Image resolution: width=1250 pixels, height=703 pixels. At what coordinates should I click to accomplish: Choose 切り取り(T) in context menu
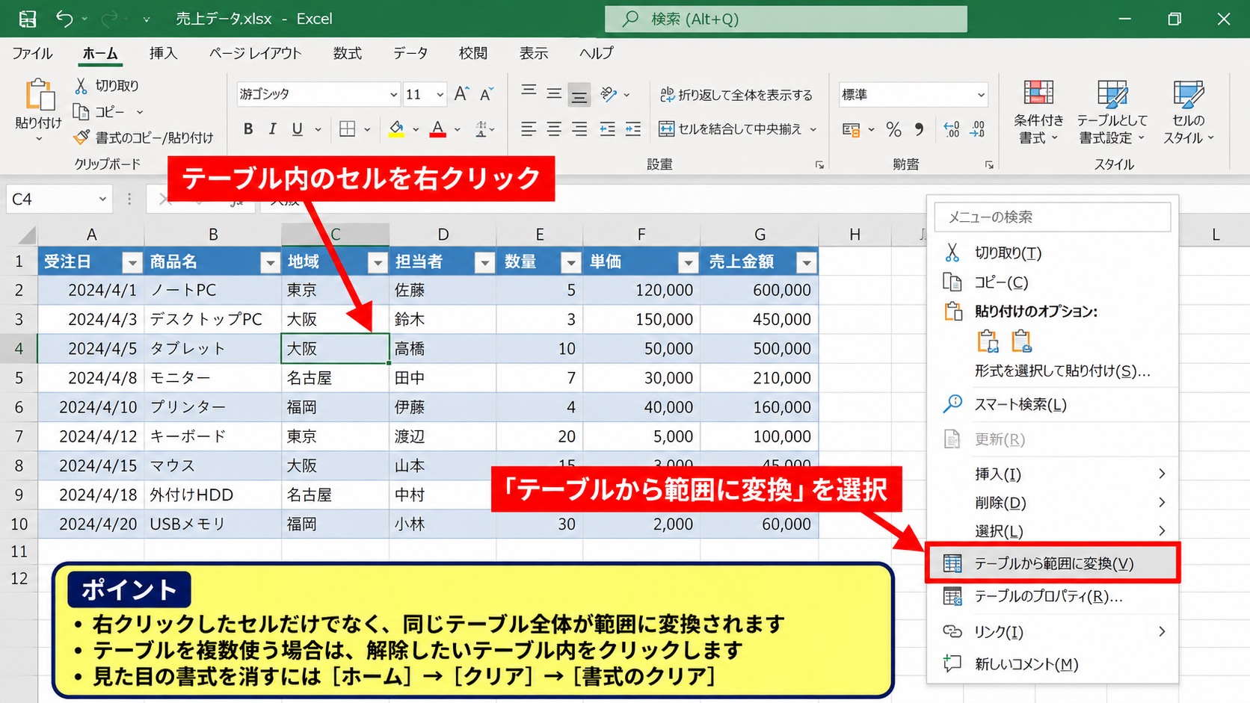click(x=1053, y=253)
